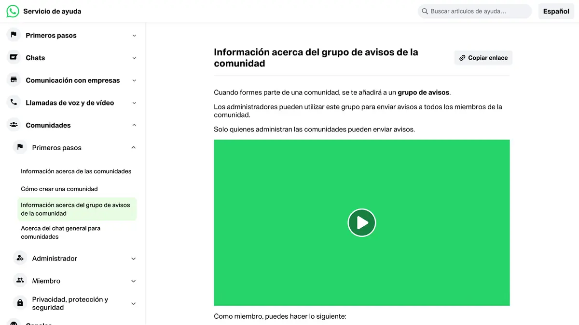The width and height of the screenshot is (579, 325).
Task: Select the Miembro menu label
Action: tap(46, 281)
